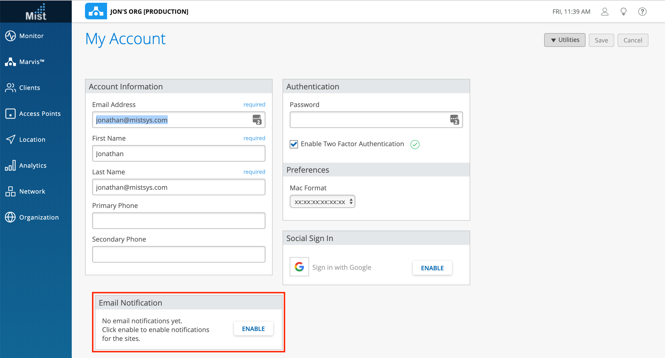Open the help question mark icon
Screen dimensions: 665x358
click(x=642, y=12)
